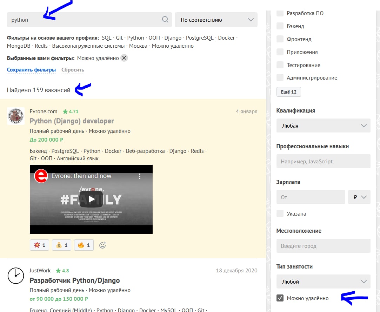Check the Бэкенд checkbox
The height and width of the screenshot is (312, 380).
[x=280, y=26]
